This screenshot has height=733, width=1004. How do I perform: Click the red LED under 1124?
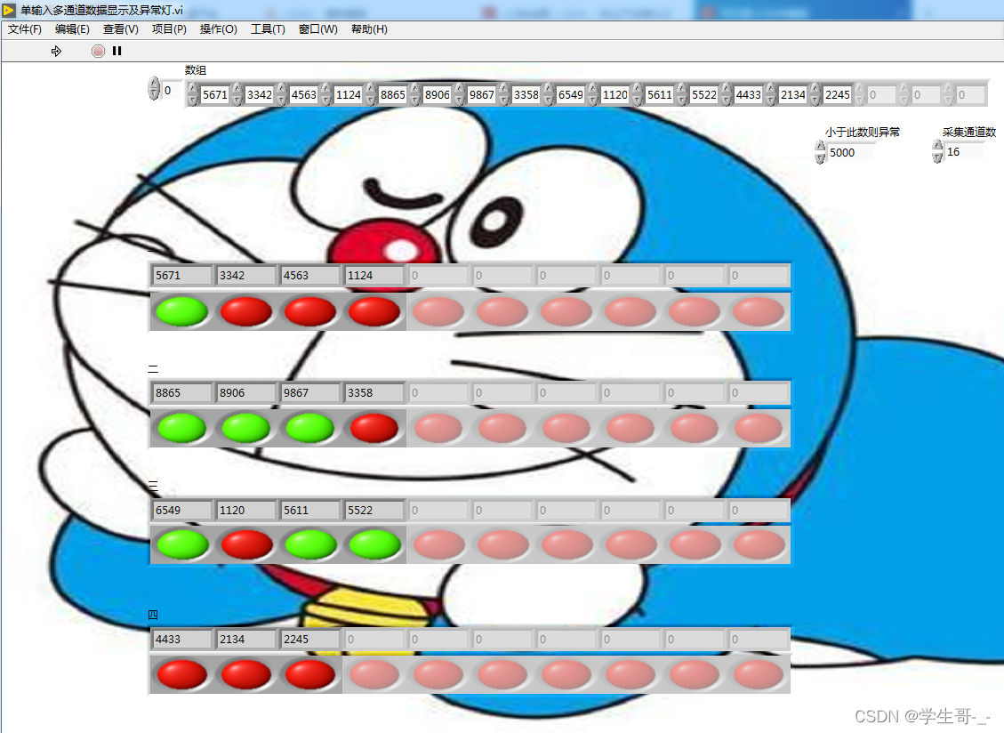coord(373,311)
